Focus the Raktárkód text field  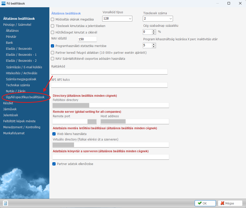click(109, 72)
